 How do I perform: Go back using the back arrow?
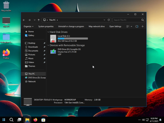pyautogui.click(x=24, y=20)
